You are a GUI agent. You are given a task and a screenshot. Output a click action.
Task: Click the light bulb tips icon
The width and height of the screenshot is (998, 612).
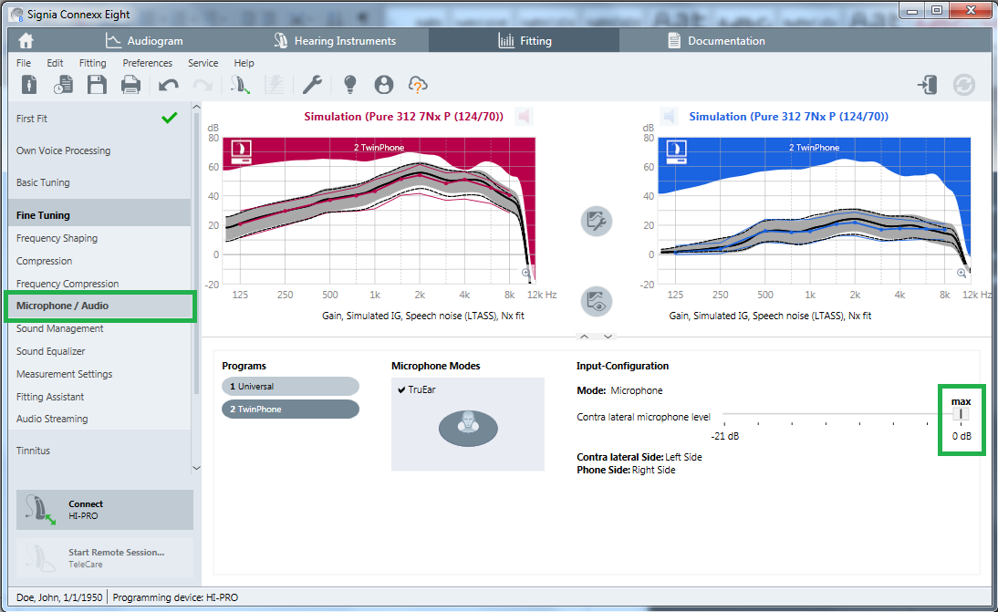(x=350, y=85)
